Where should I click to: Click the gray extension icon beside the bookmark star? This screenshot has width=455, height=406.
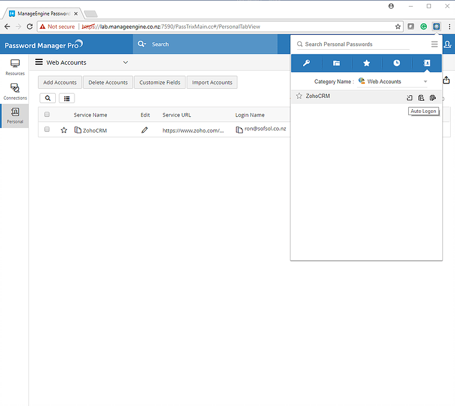411,26
